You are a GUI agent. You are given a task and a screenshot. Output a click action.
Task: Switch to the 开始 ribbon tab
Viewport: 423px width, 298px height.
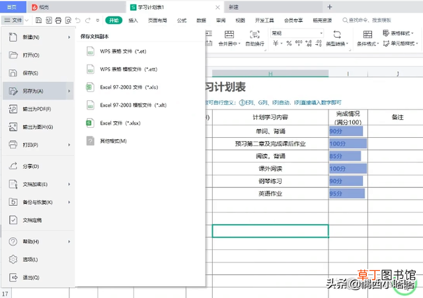pos(114,20)
